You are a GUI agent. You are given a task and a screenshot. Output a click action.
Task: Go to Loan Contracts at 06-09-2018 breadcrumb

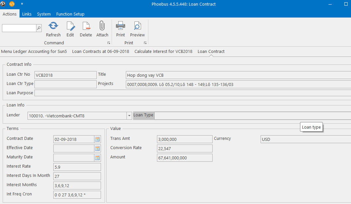[x=101, y=51]
